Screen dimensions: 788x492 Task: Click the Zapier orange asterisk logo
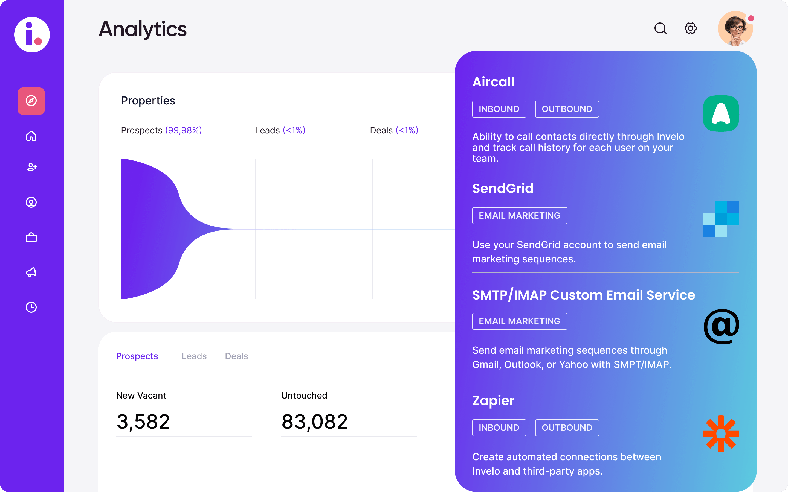click(x=721, y=434)
